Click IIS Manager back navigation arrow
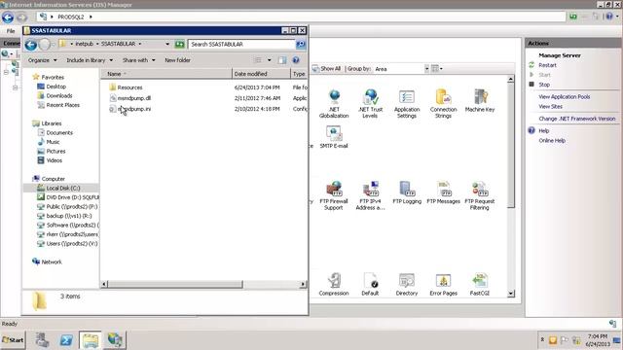The width and height of the screenshot is (623, 350). (8, 17)
